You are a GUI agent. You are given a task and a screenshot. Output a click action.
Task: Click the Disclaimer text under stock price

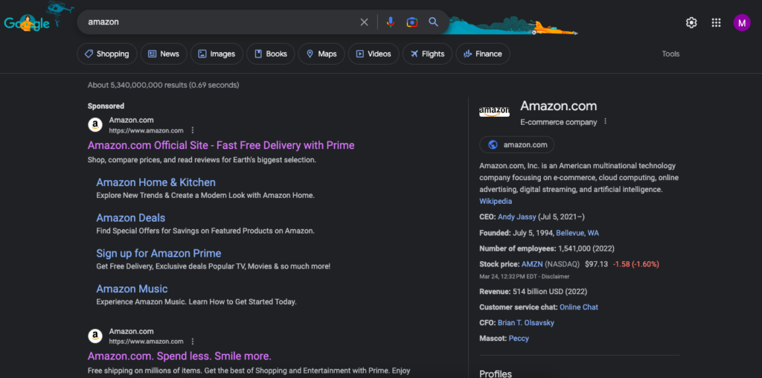[557, 277]
